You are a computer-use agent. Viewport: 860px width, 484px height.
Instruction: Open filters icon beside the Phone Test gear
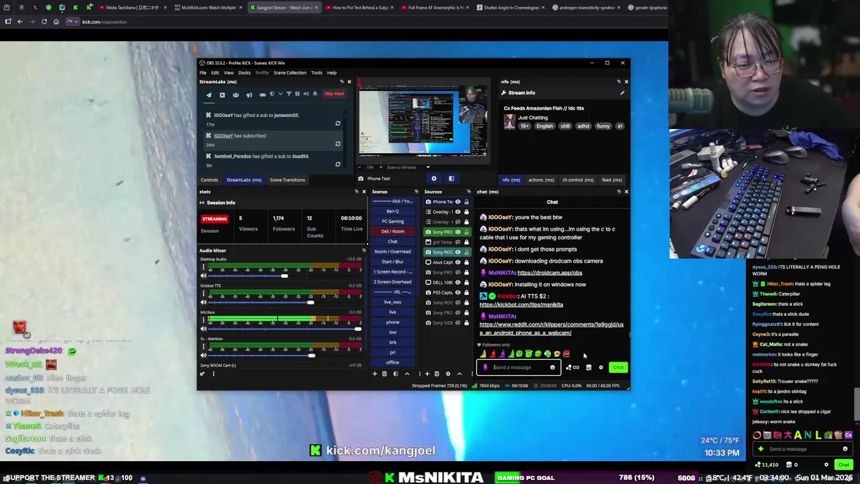[x=451, y=179]
